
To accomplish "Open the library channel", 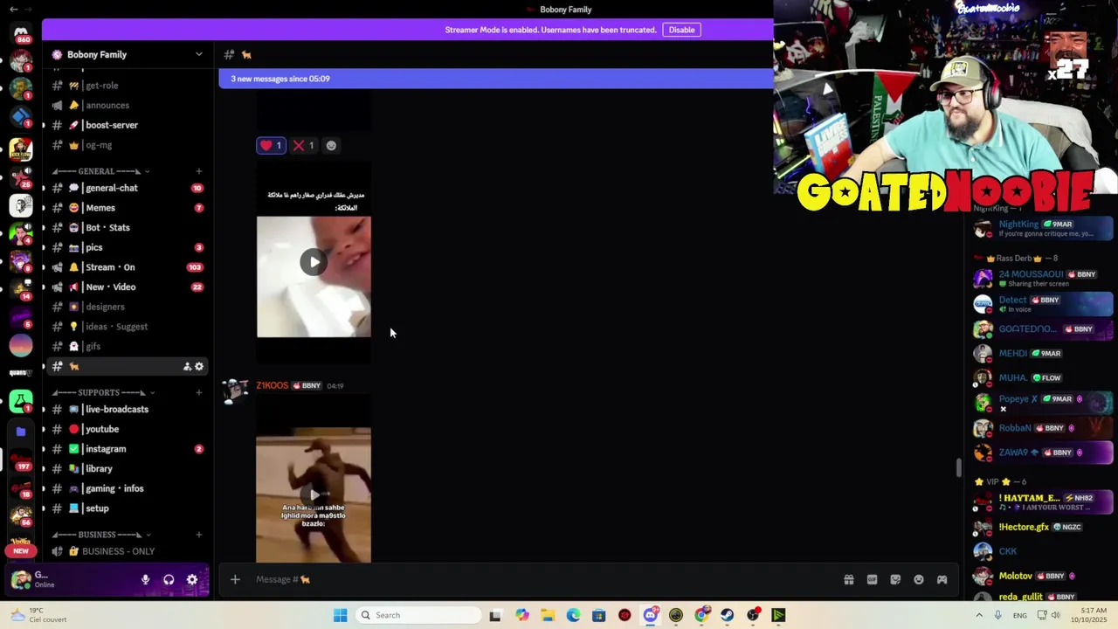I will tap(128, 468).
